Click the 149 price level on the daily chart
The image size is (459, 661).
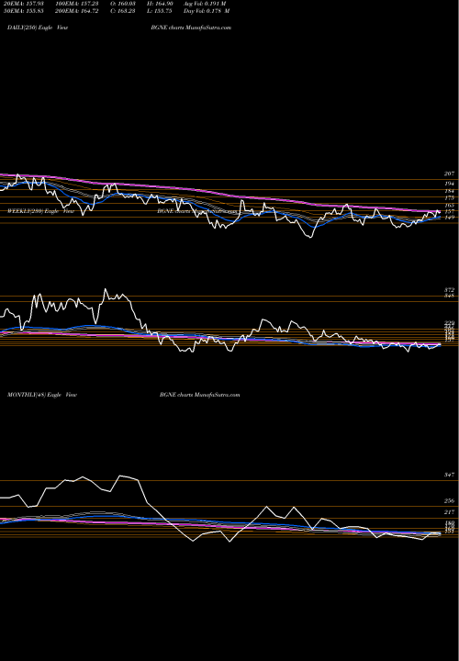pyautogui.click(x=449, y=218)
